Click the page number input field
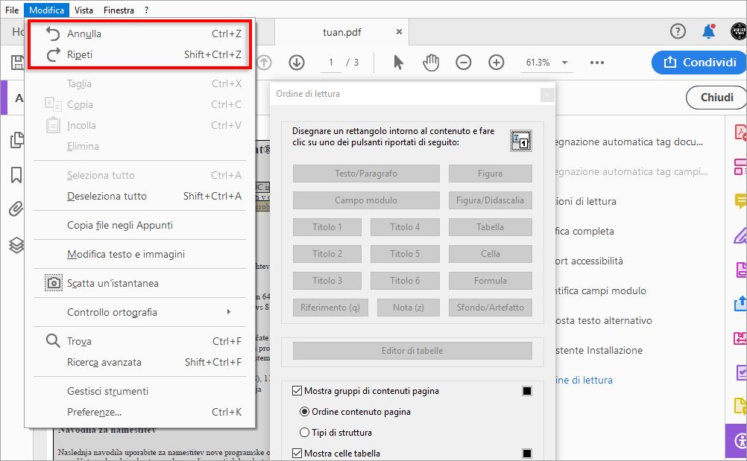Screen dimensions: 747x461 tap(330, 63)
